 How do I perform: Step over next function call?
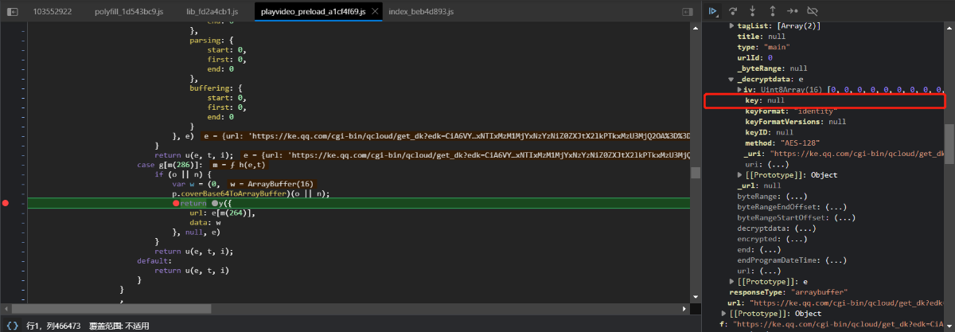pyautogui.click(x=734, y=11)
